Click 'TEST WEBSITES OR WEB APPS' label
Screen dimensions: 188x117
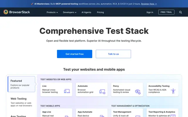click(x=56, y=79)
